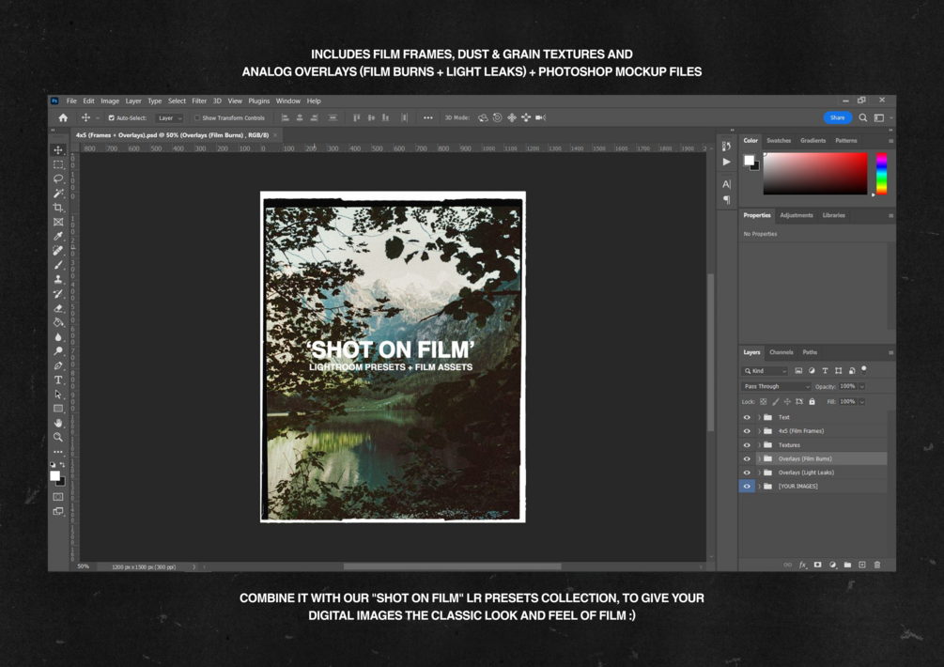Pick a color in the red color field
This screenshot has width=944, height=667.
coord(815,174)
